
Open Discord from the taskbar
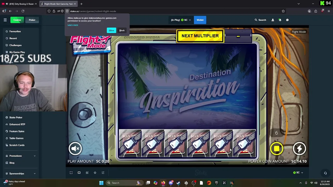coord(171,183)
